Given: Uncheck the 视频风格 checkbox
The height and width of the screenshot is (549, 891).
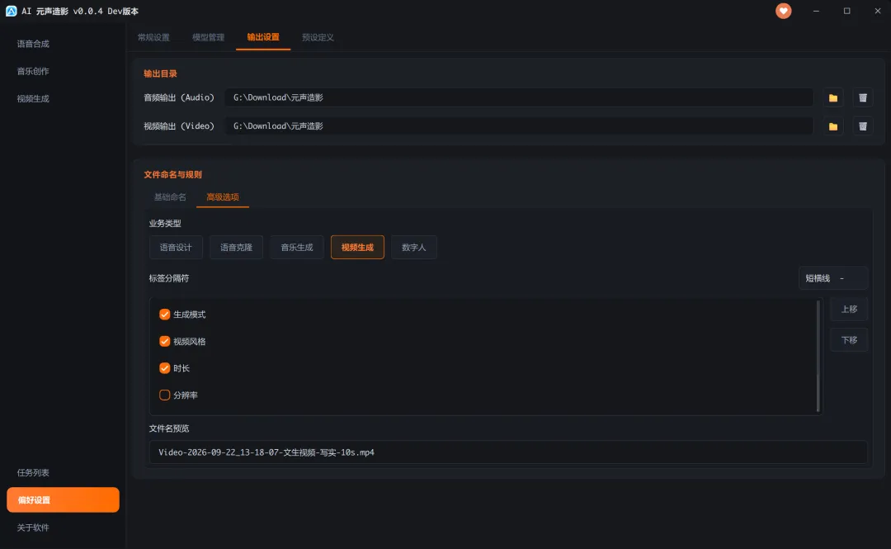Looking at the screenshot, I should click(x=165, y=341).
